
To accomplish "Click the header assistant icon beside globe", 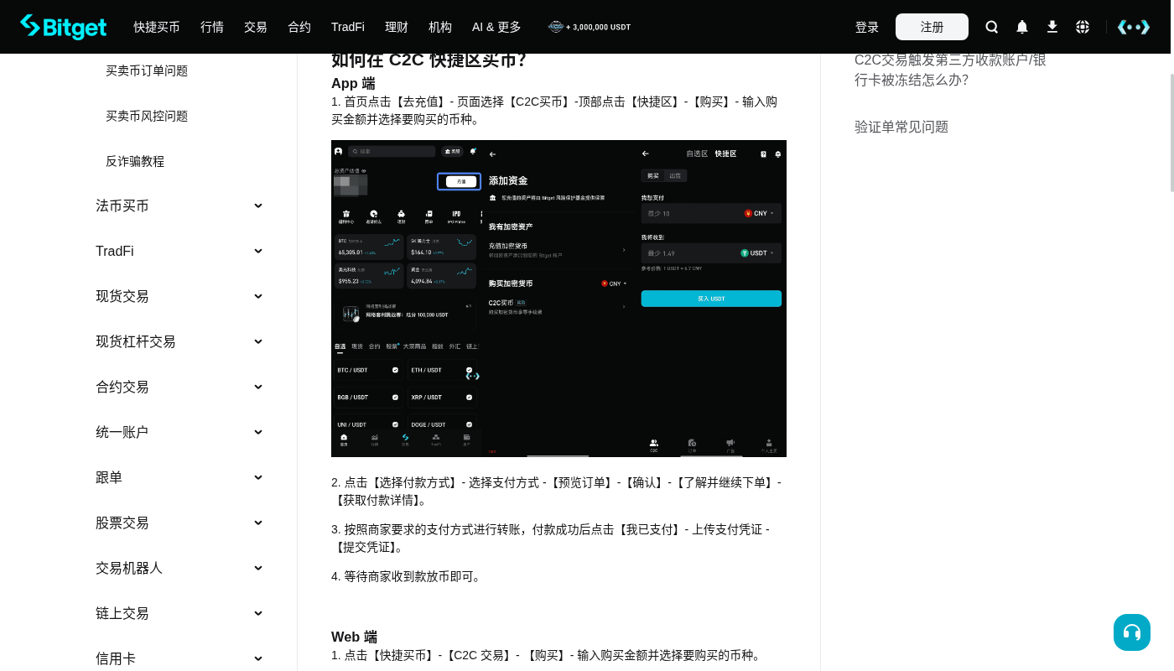I will click(x=1134, y=27).
